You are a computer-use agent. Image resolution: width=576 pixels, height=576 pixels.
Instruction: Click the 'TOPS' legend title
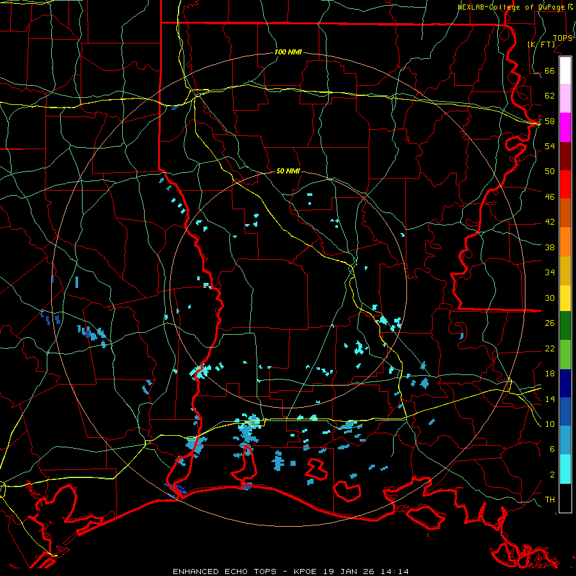point(563,38)
